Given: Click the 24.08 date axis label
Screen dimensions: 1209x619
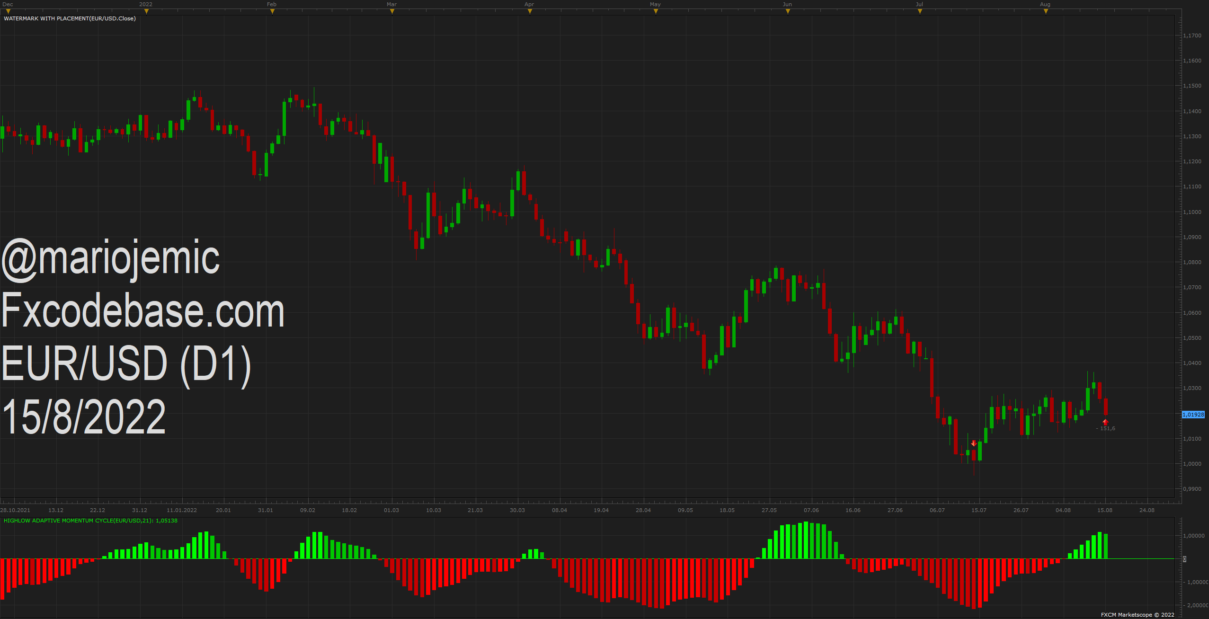Looking at the screenshot, I should [x=1147, y=510].
